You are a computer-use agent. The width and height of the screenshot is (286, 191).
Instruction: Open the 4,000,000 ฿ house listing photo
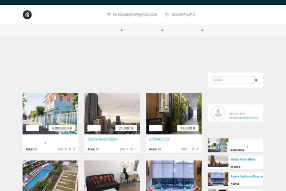coord(51,114)
